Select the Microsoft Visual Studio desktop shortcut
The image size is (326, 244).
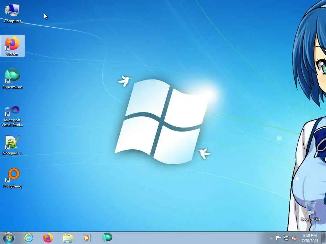click(x=12, y=116)
